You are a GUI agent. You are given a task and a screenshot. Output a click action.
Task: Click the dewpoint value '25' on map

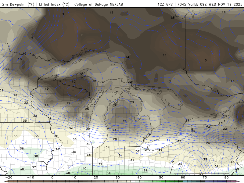pos(87,109)
